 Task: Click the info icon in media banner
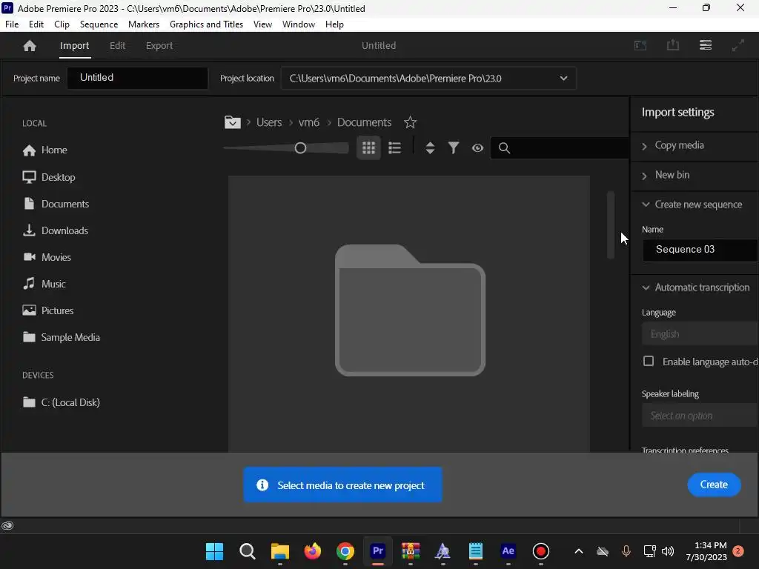click(262, 485)
